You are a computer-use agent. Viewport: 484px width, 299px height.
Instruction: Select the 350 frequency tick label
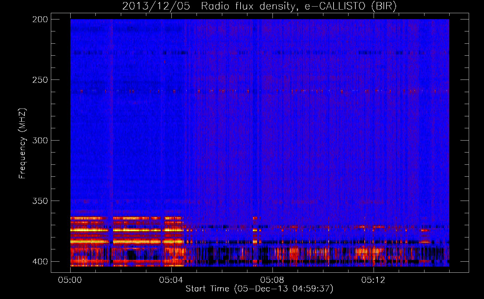click(x=40, y=201)
